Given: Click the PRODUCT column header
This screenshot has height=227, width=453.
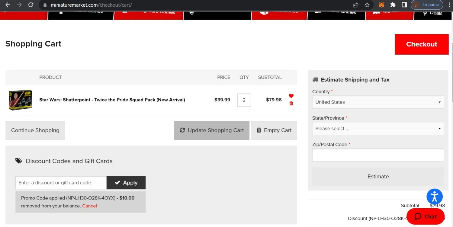Looking at the screenshot, I should [50, 77].
